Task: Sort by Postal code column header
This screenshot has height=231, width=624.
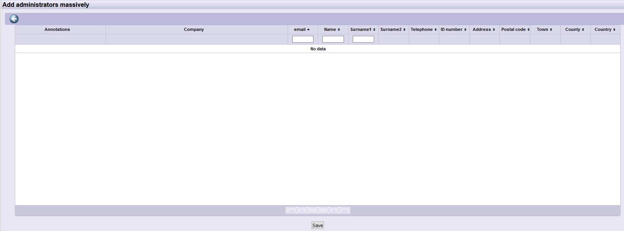Action: coord(515,29)
